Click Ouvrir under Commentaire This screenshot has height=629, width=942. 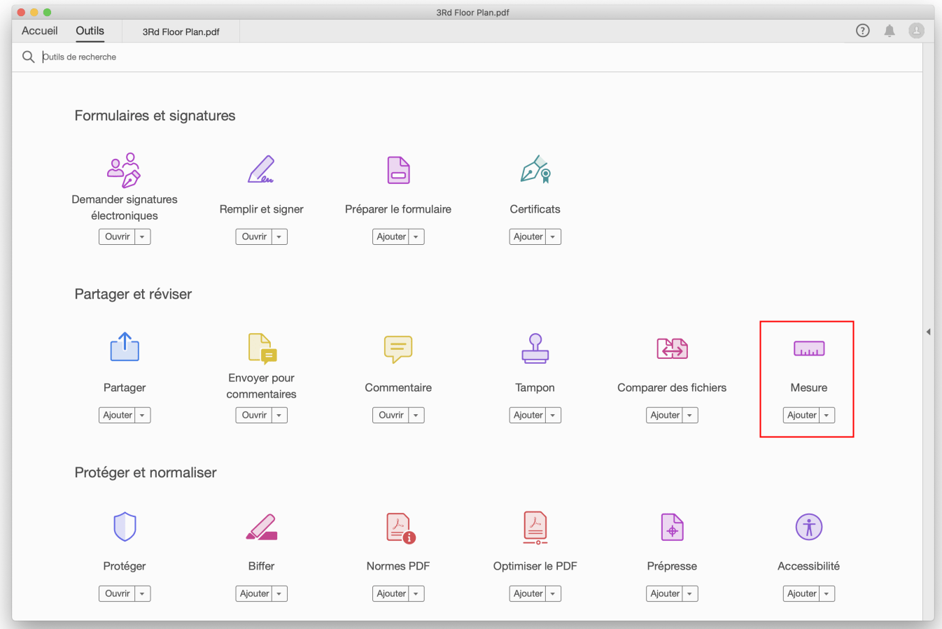click(x=391, y=415)
